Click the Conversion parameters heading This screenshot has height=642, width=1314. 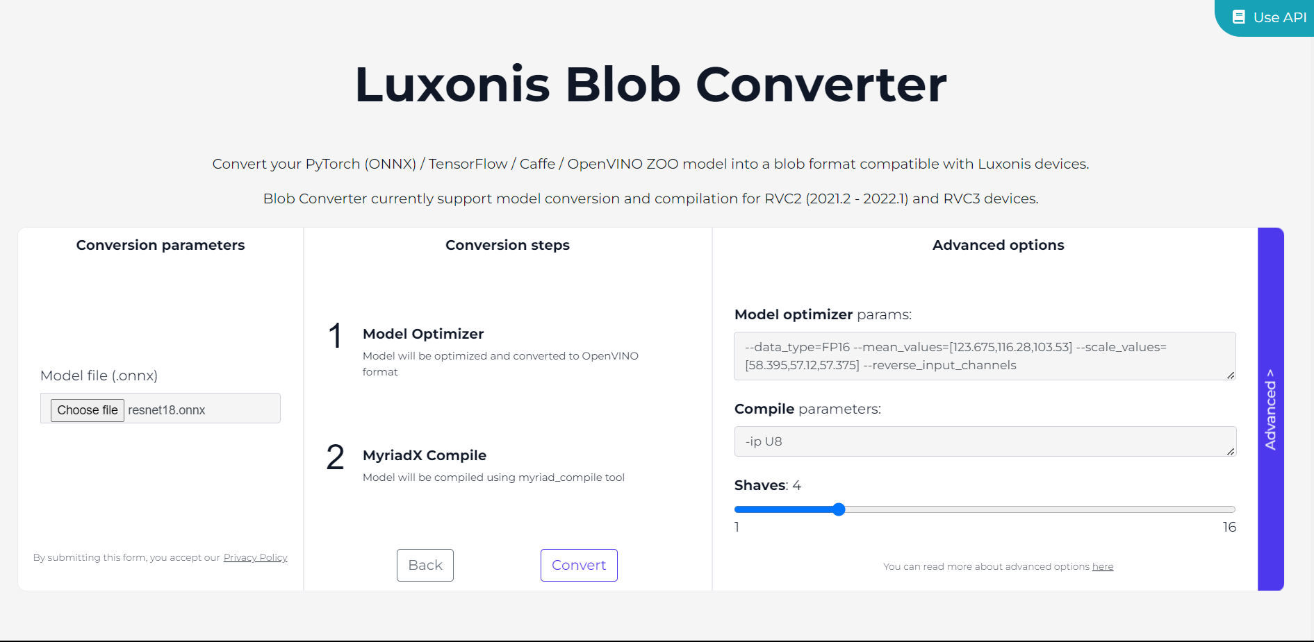[x=161, y=245]
